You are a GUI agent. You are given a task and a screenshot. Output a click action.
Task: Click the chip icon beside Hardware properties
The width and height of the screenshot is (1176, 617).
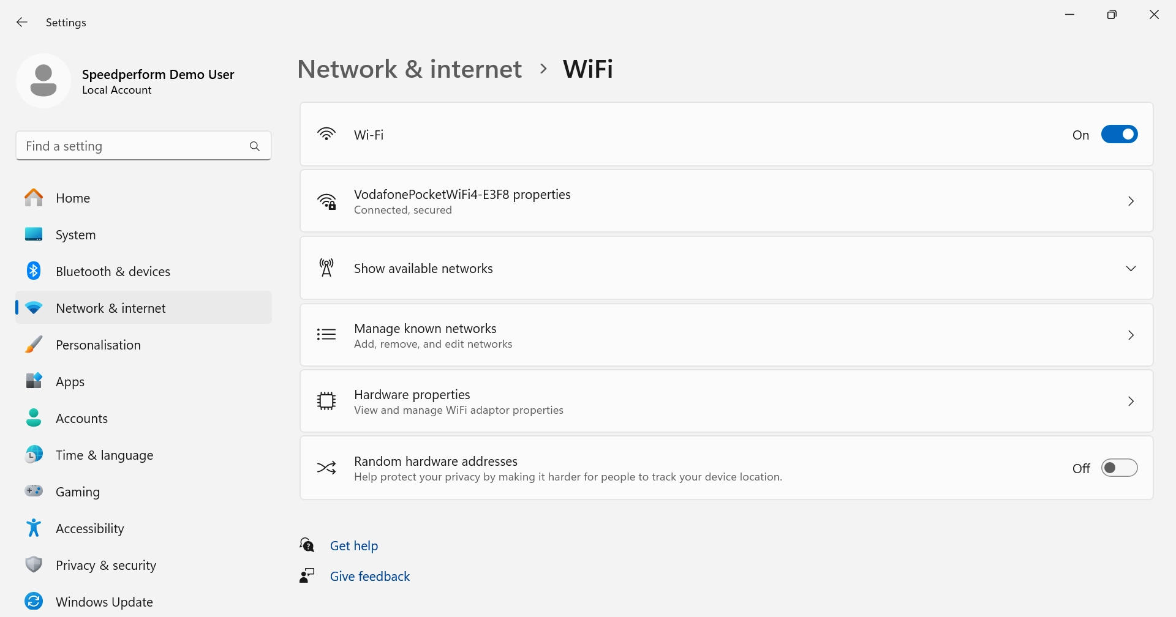point(326,401)
